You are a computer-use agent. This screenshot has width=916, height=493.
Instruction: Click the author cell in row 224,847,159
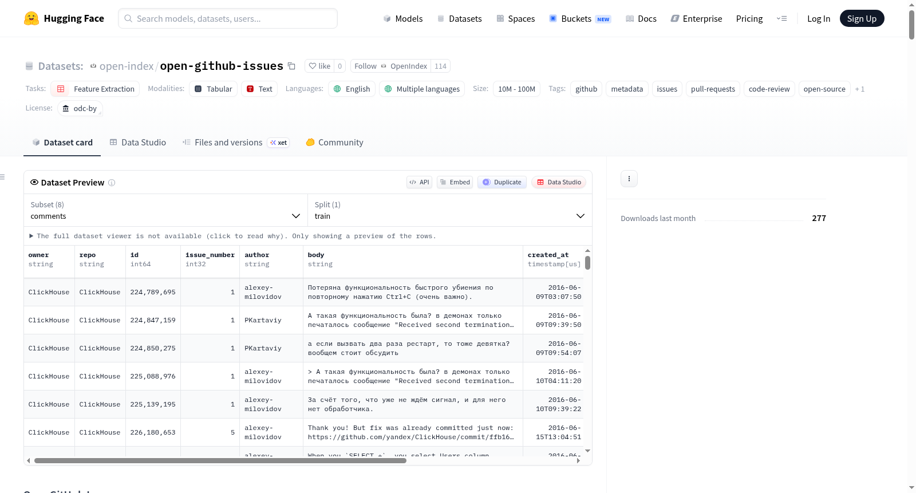(x=271, y=320)
